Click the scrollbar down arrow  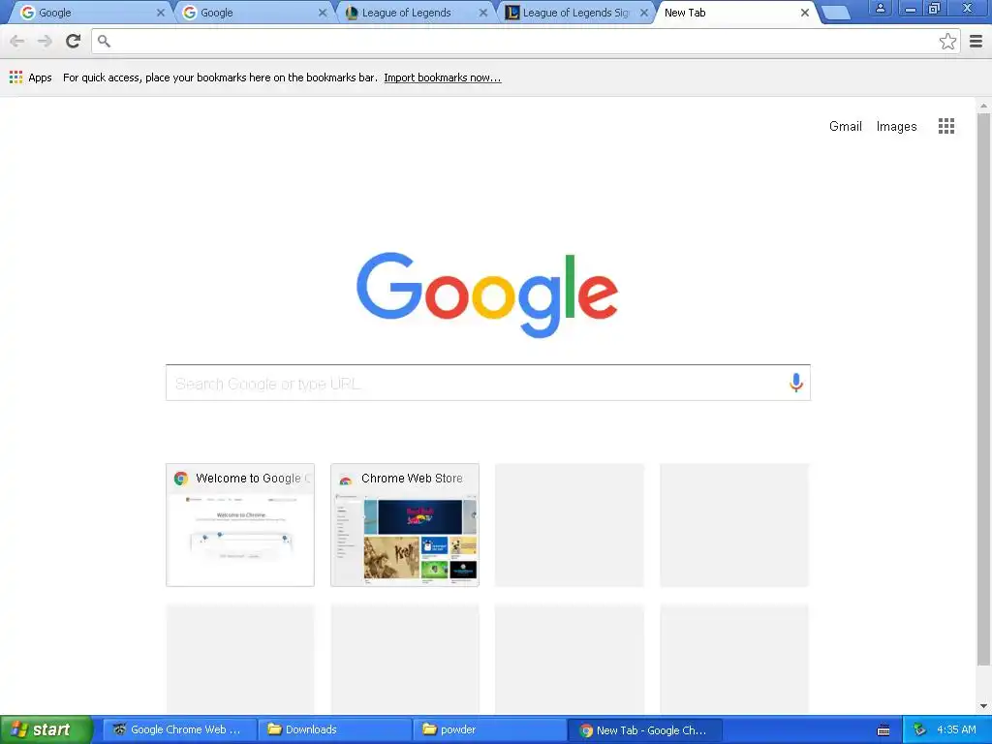tap(983, 706)
